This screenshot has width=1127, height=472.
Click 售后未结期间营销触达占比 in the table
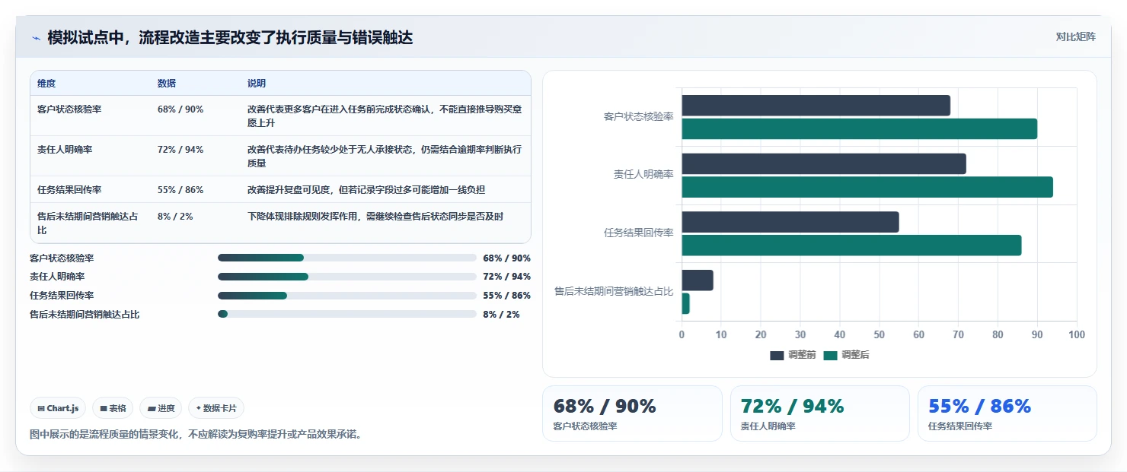pyautogui.click(x=88, y=223)
